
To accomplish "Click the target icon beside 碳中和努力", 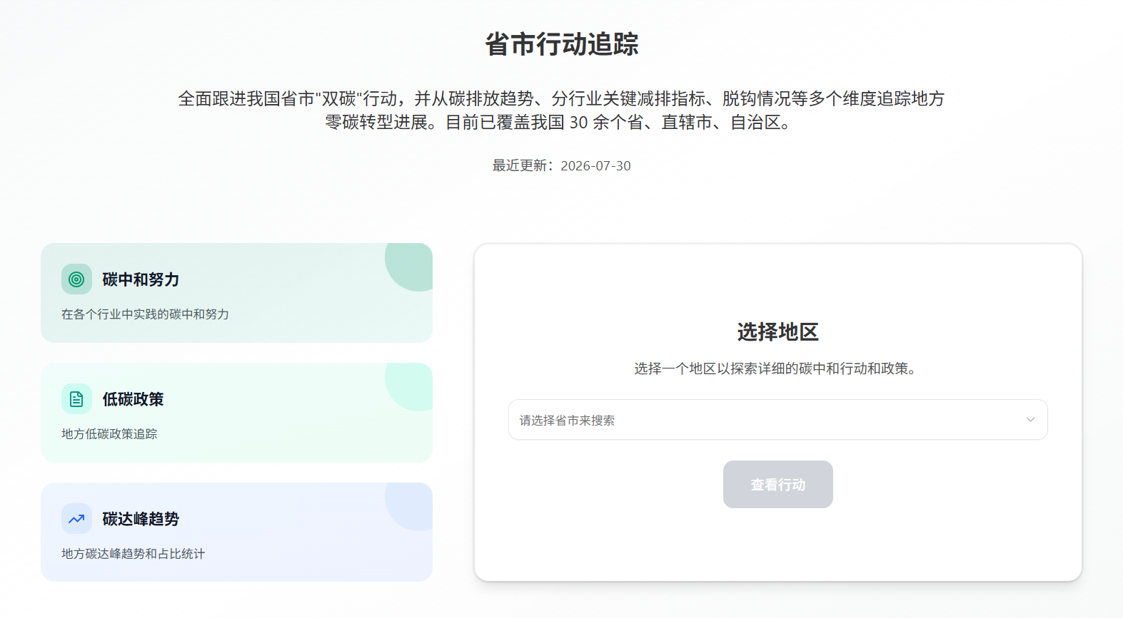I will 76,279.
